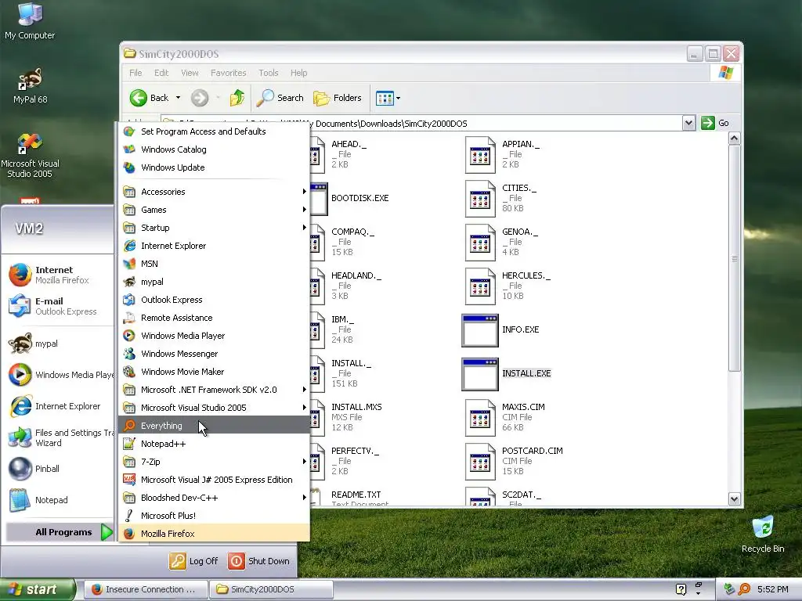Click the INSTALL.MXS file name
The height and width of the screenshot is (601, 802).
pyautogui.click(x=356, y=407)
